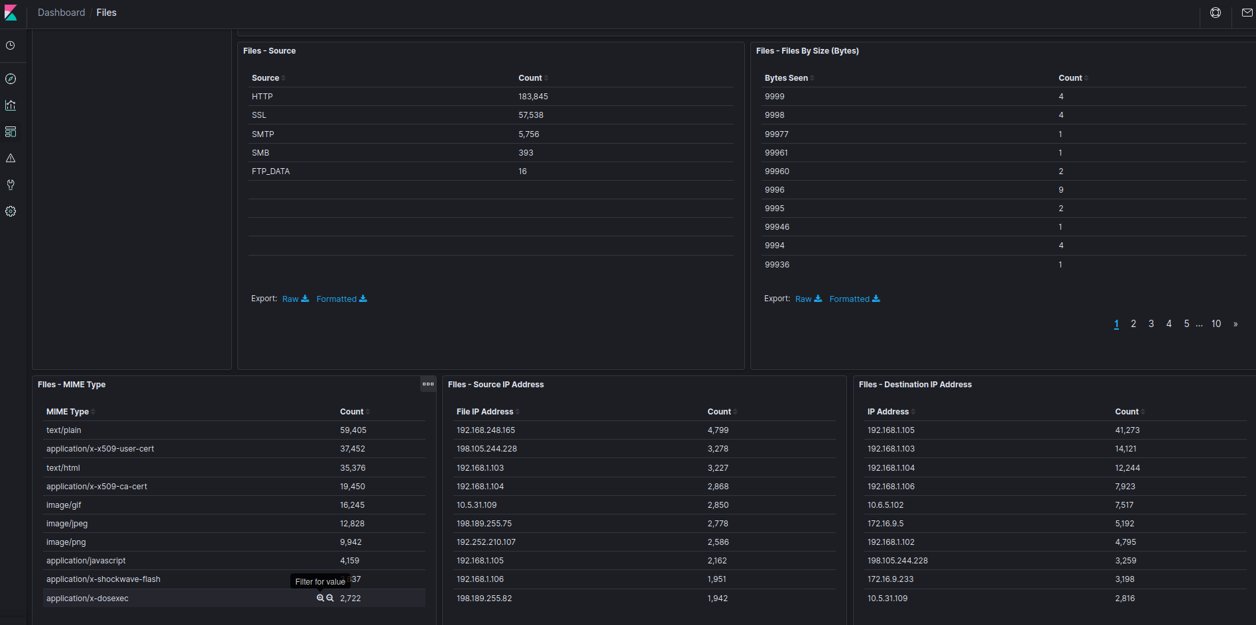Open the Kibana home via the logo
1256x625 pixels.
[x=11, y=12]
